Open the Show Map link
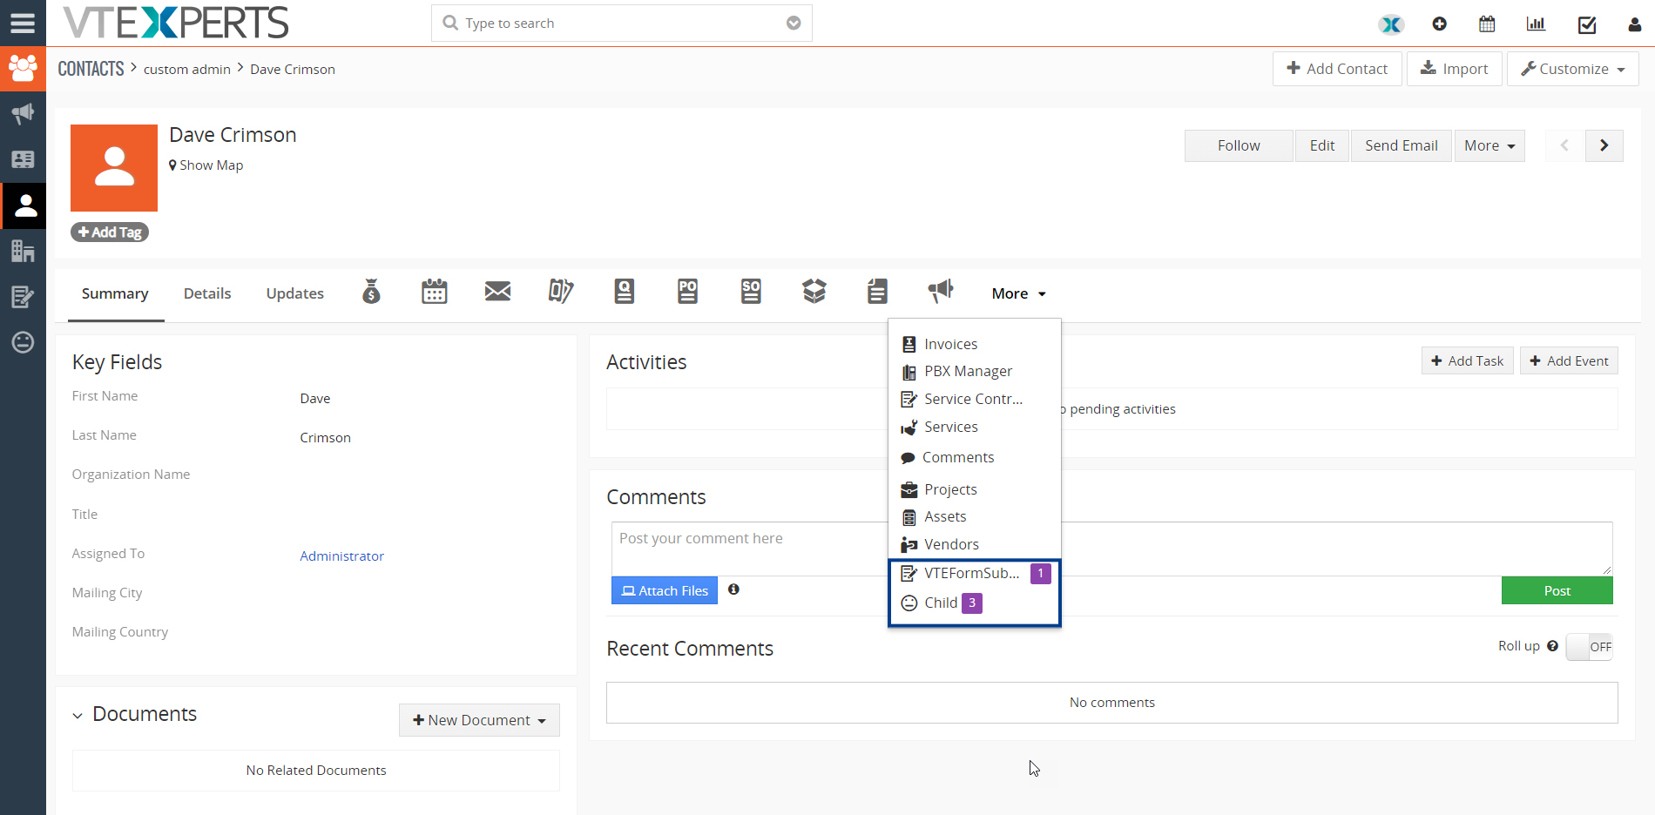Image resolution: width=1655 pixels, height=815 pixels. click(x=206, y=165)
